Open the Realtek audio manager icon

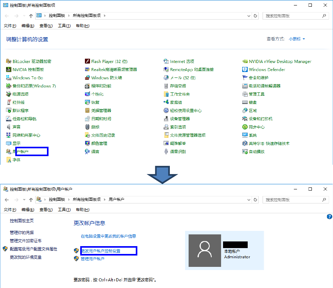(x=87, y=69)
